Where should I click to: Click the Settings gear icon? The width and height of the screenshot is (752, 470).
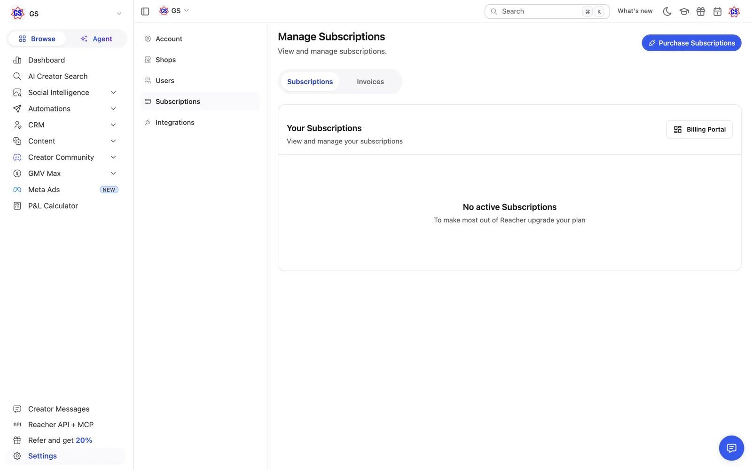[x=17, y=456]
